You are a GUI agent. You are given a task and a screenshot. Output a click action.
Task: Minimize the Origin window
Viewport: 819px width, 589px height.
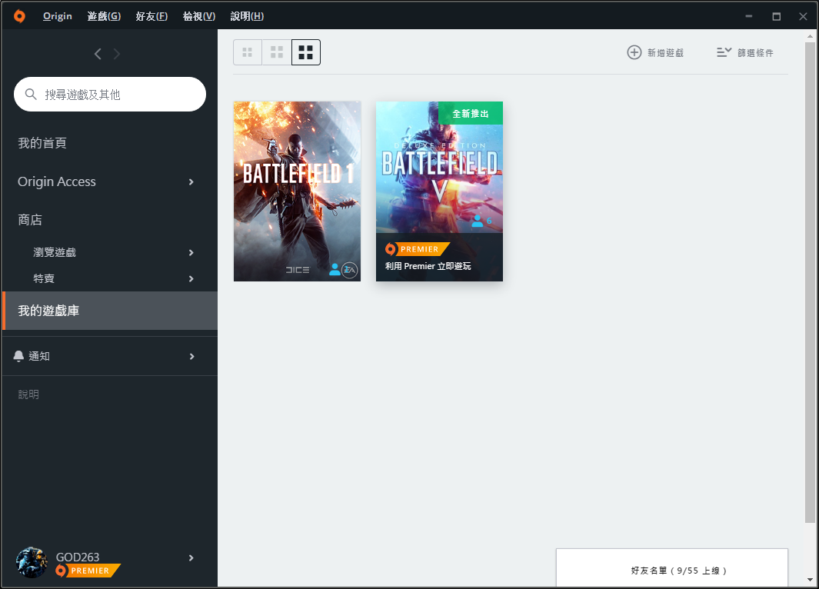[x=748, y=16]
